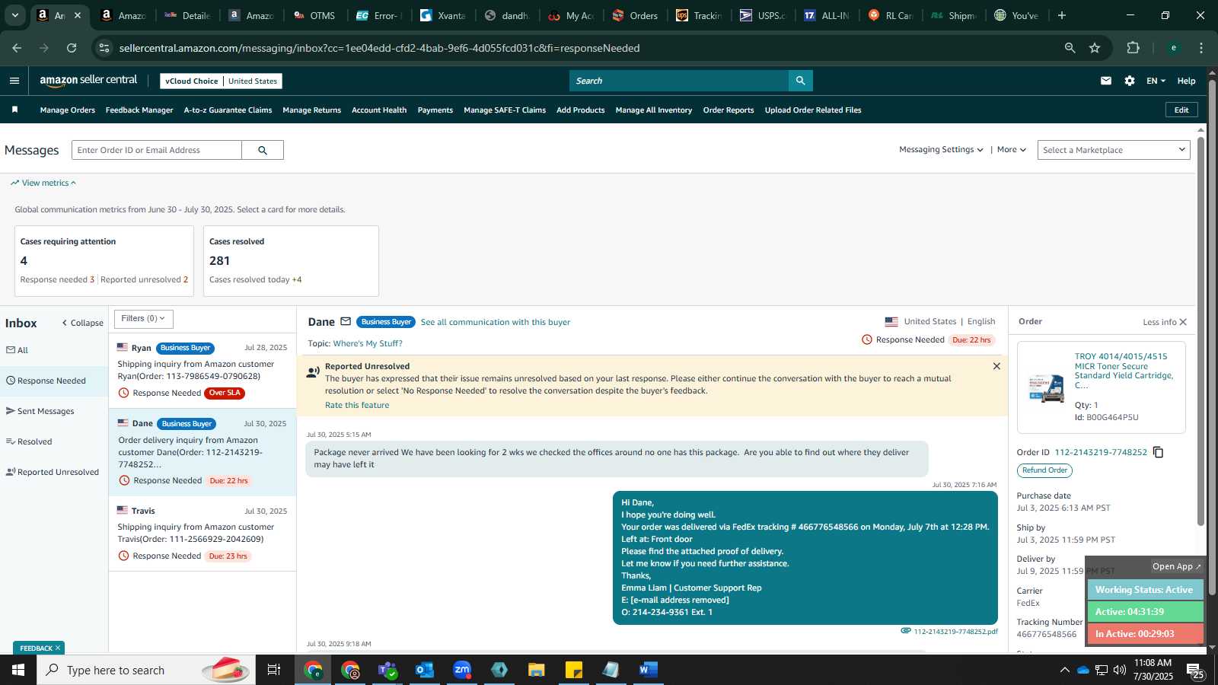This screenshot has height=685, width=1218.
Task: Open Outlook from the taskbar
Action: [x=425, y=670]
